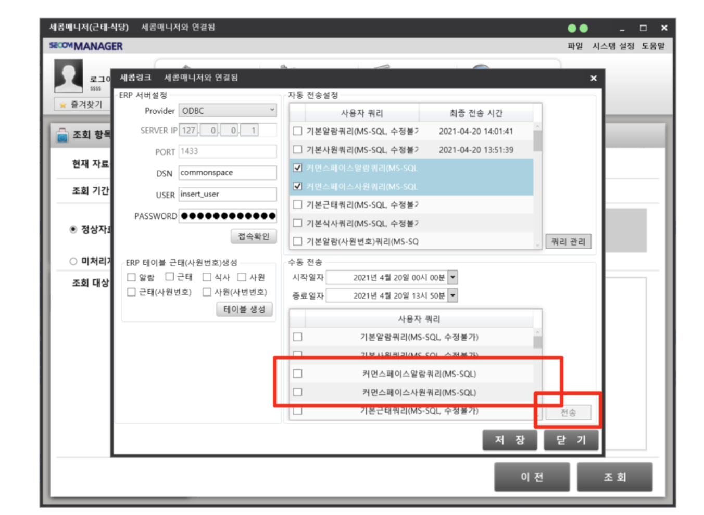Open the 파일 menu
The height and width of the screenshot is (515, 704).
pos(575,46)
